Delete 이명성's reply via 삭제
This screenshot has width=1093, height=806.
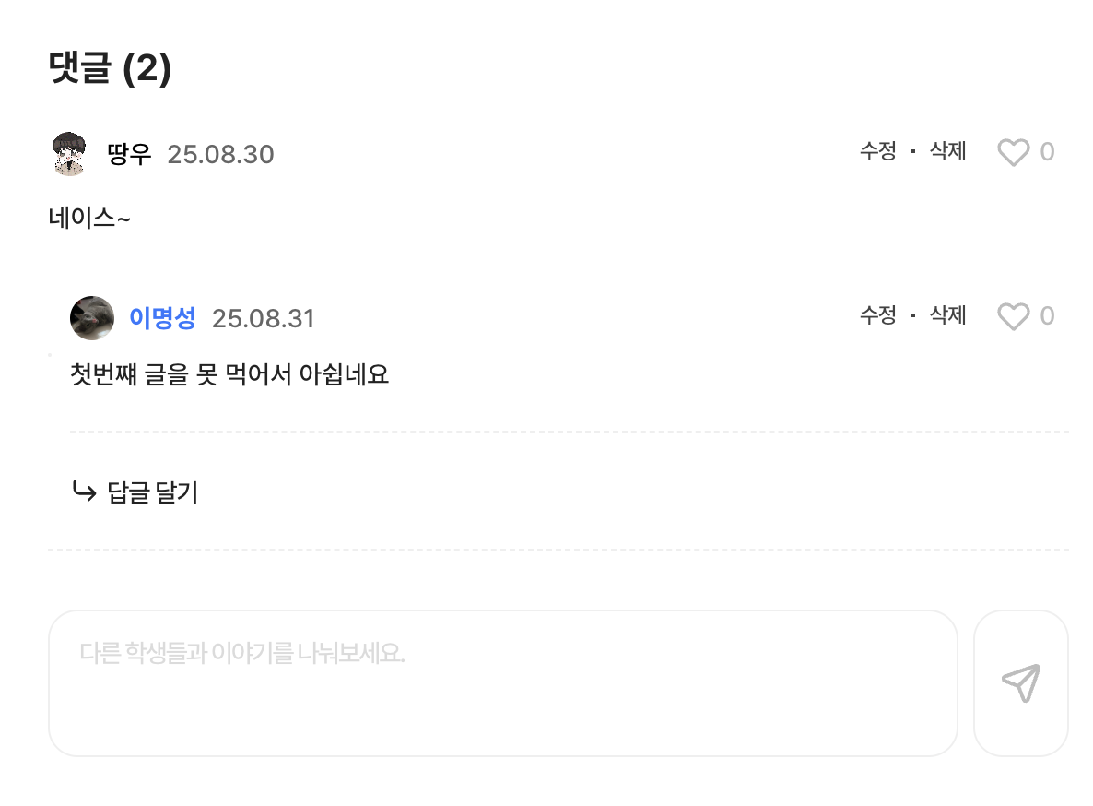click(947, 316)
